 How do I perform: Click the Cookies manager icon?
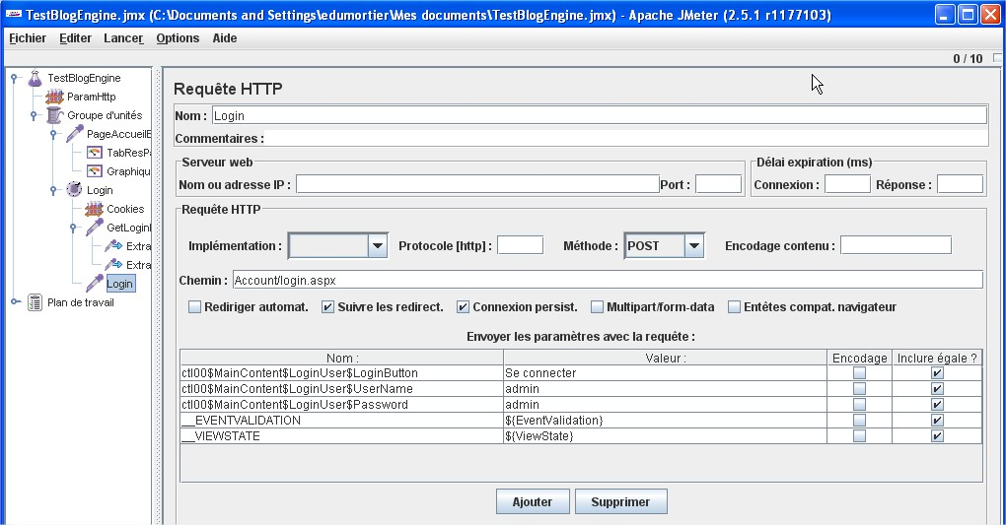coord(95,209)
